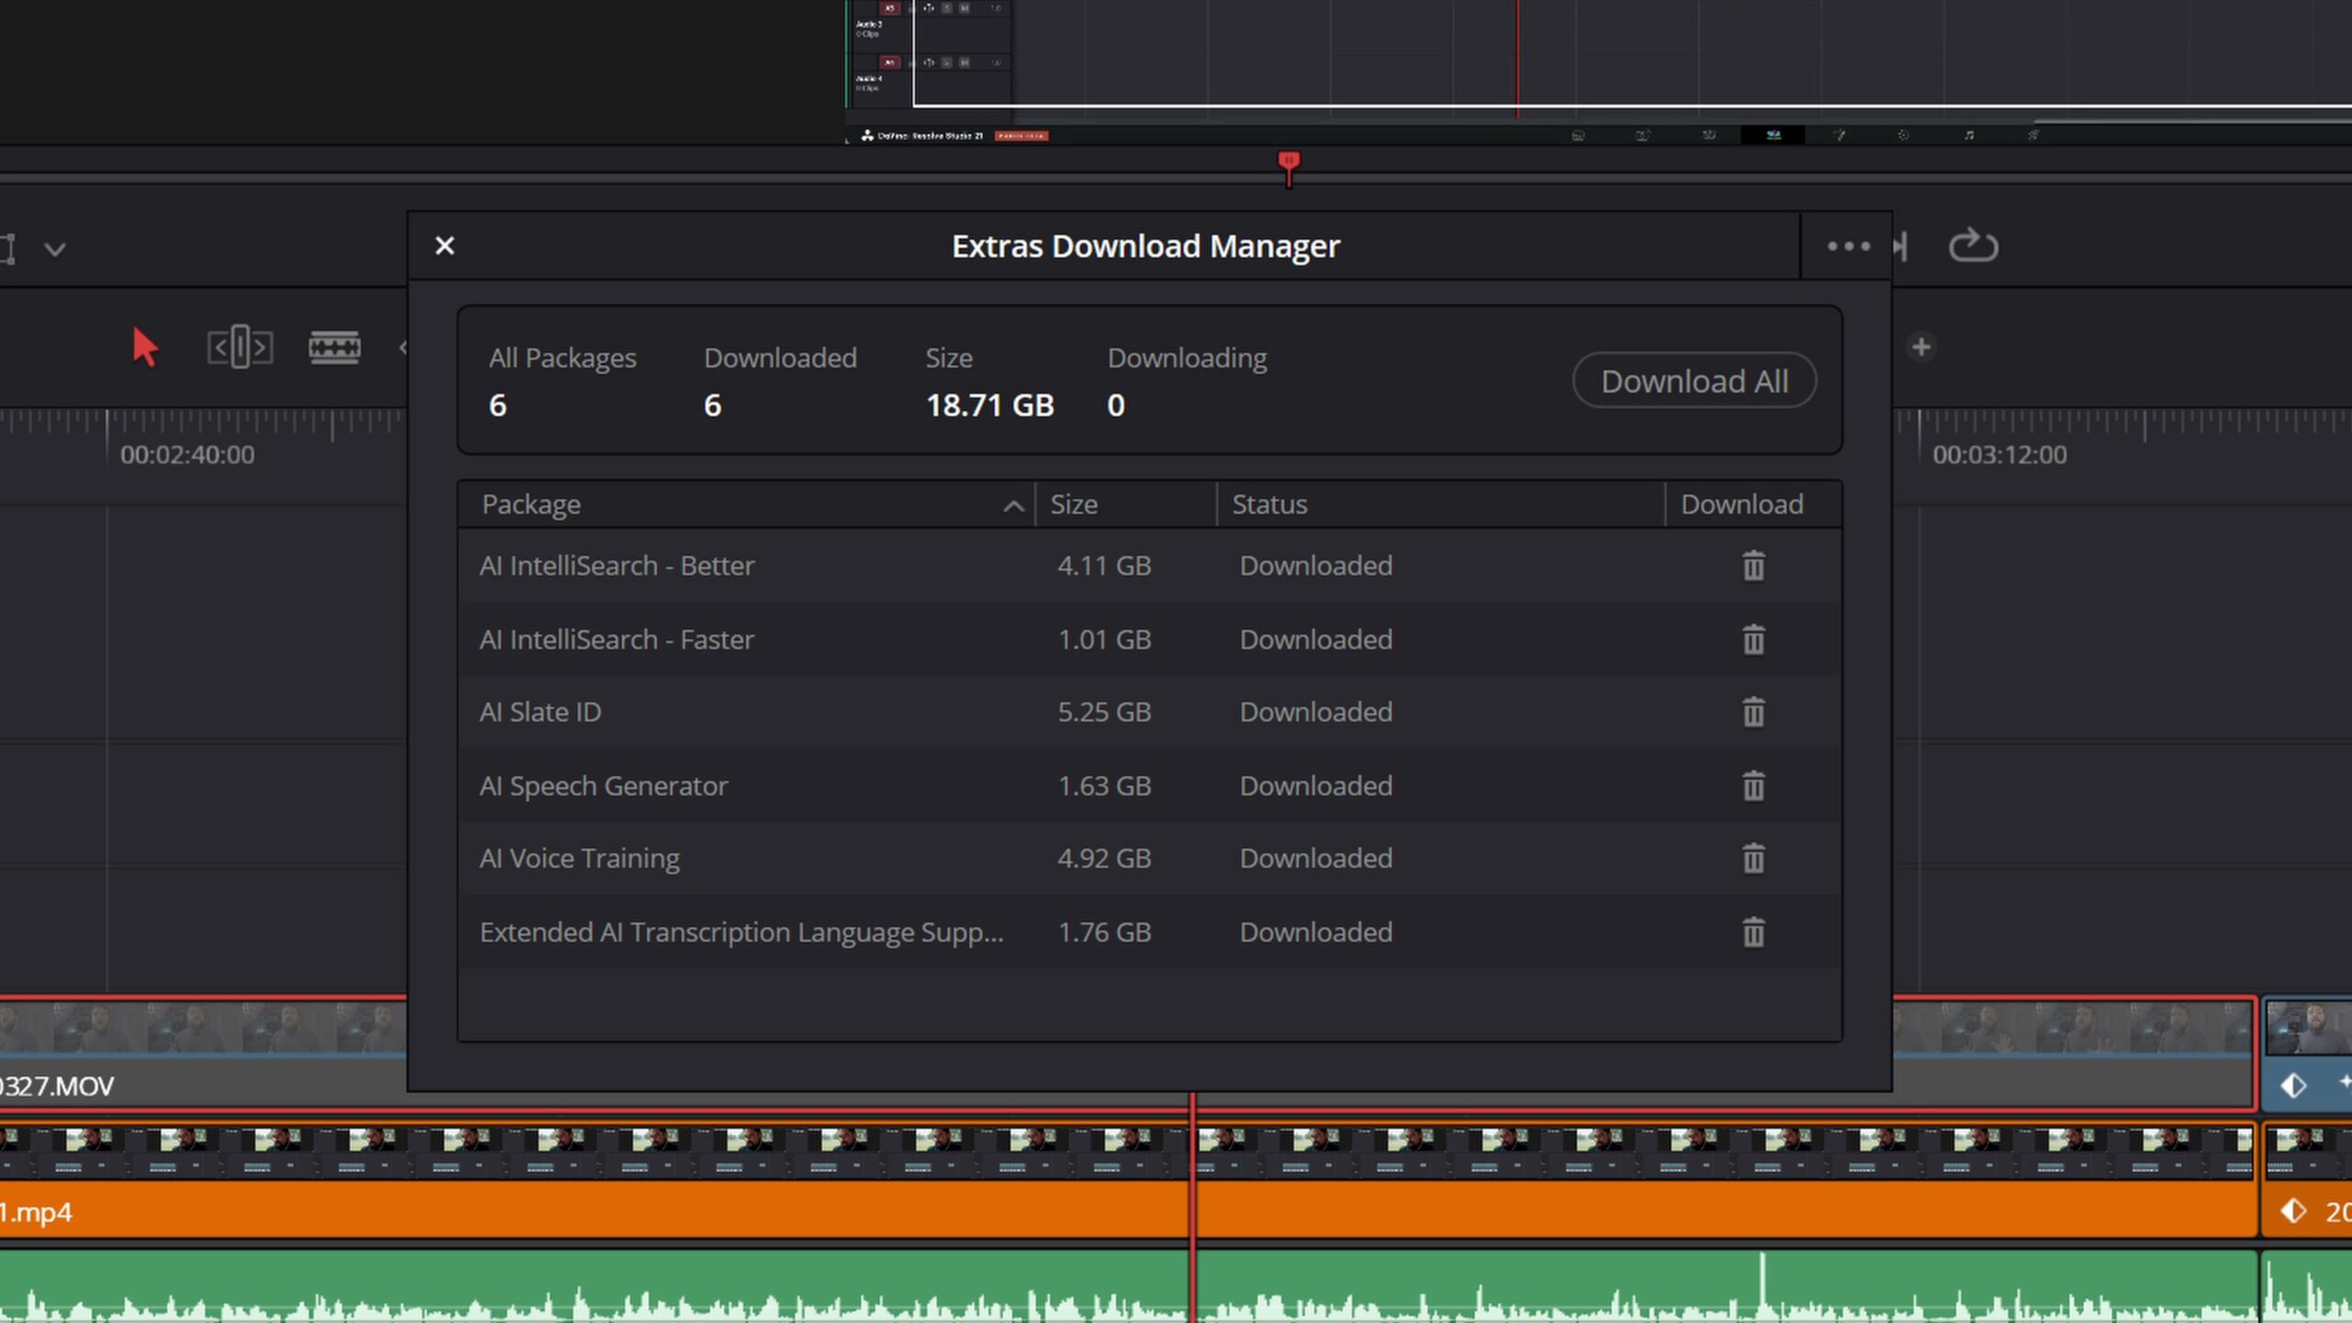Delete the AI IntelliSearch - Better package
The width and height of the screenshot is (2352, 1323).
1753,566
